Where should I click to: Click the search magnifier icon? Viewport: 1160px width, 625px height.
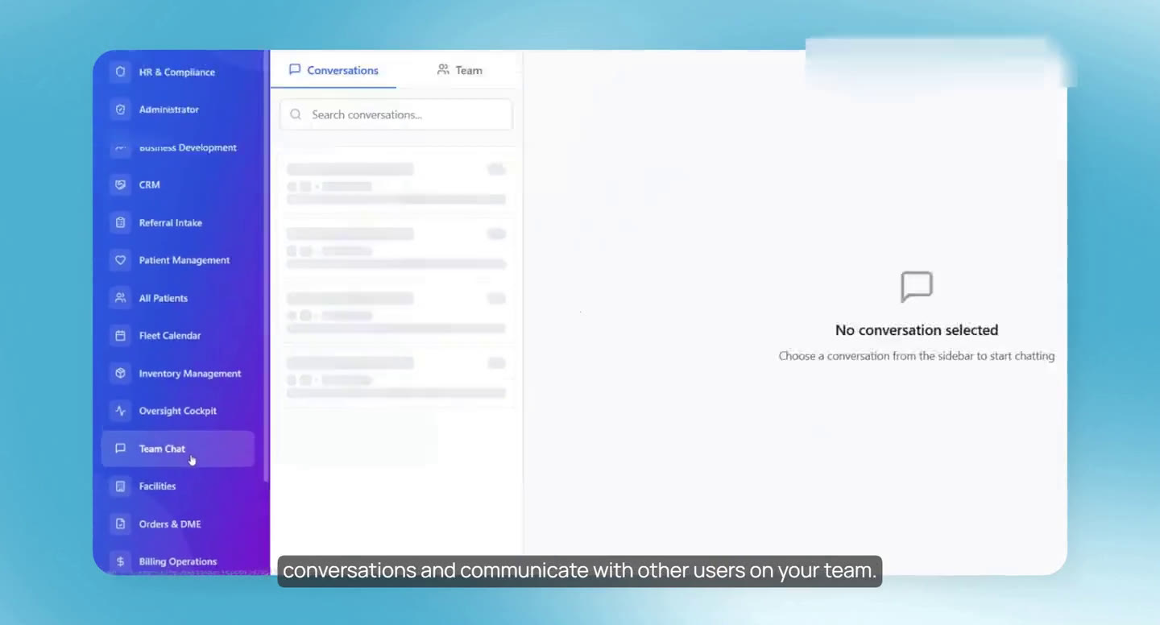pyautogui.click(x=296, y=114)
